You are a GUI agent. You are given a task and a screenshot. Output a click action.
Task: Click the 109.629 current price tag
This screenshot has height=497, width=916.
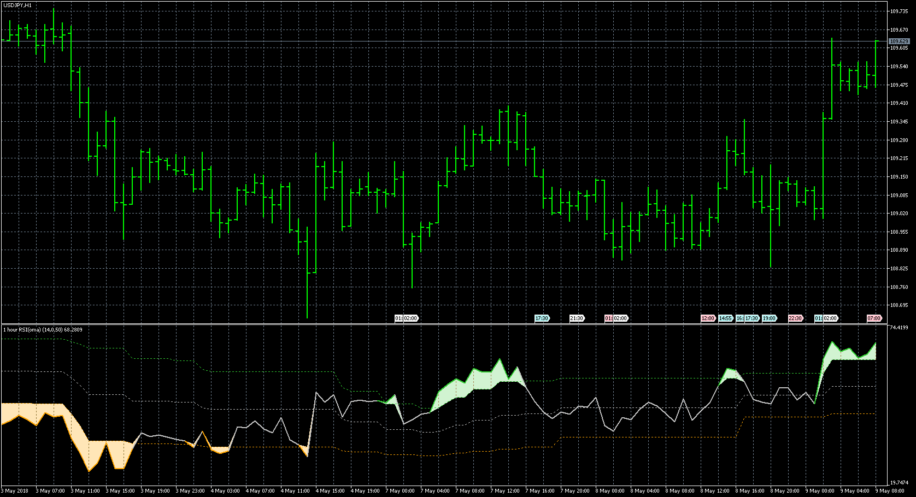pos(899,42)
